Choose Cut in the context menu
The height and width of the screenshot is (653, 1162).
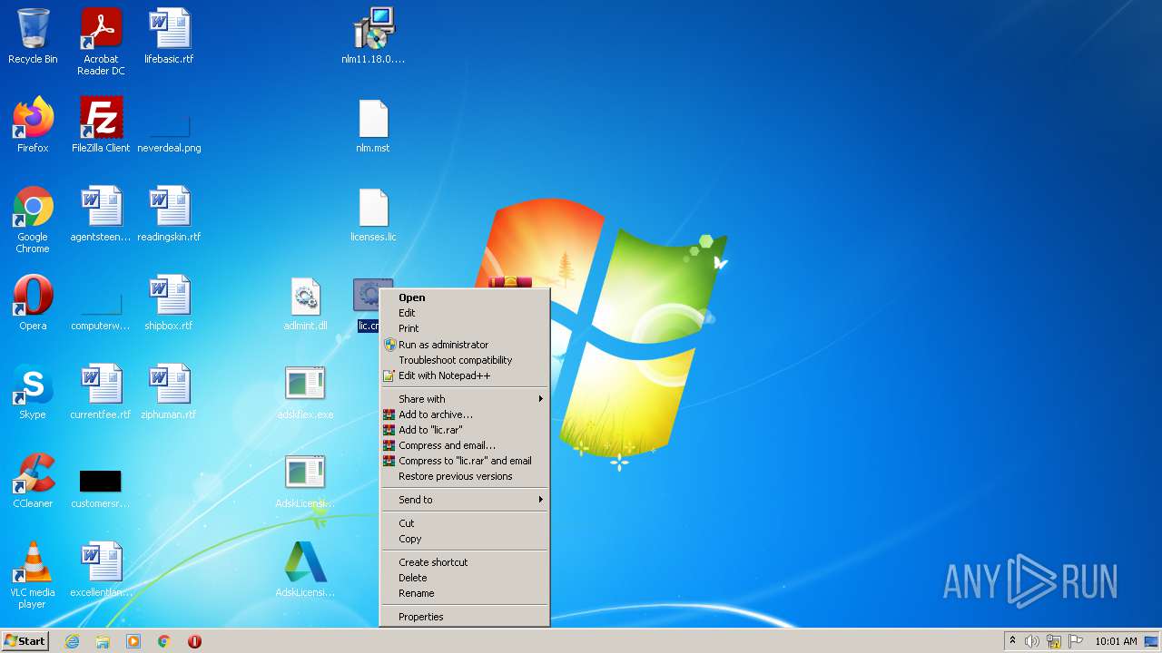click(x=465, y=523)
